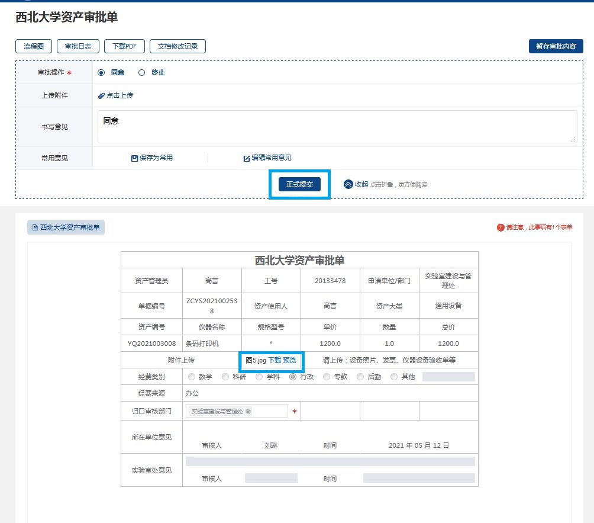Choose the 教学 funding category radio
The image size is (594, 523).
click(191, 377)
